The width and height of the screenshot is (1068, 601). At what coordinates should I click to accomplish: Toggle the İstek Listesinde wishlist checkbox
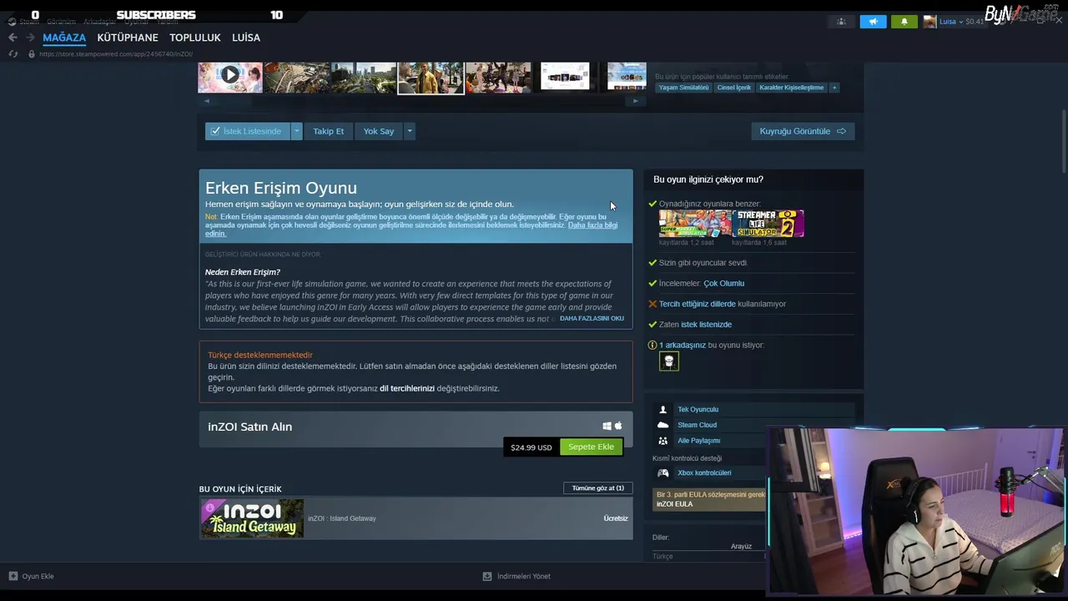tap(215, 131)
